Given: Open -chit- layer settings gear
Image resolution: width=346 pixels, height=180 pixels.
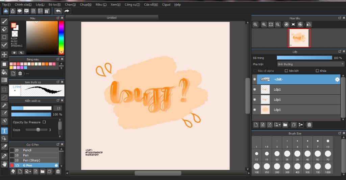Looking at the screenshot, I should point(337,80).
